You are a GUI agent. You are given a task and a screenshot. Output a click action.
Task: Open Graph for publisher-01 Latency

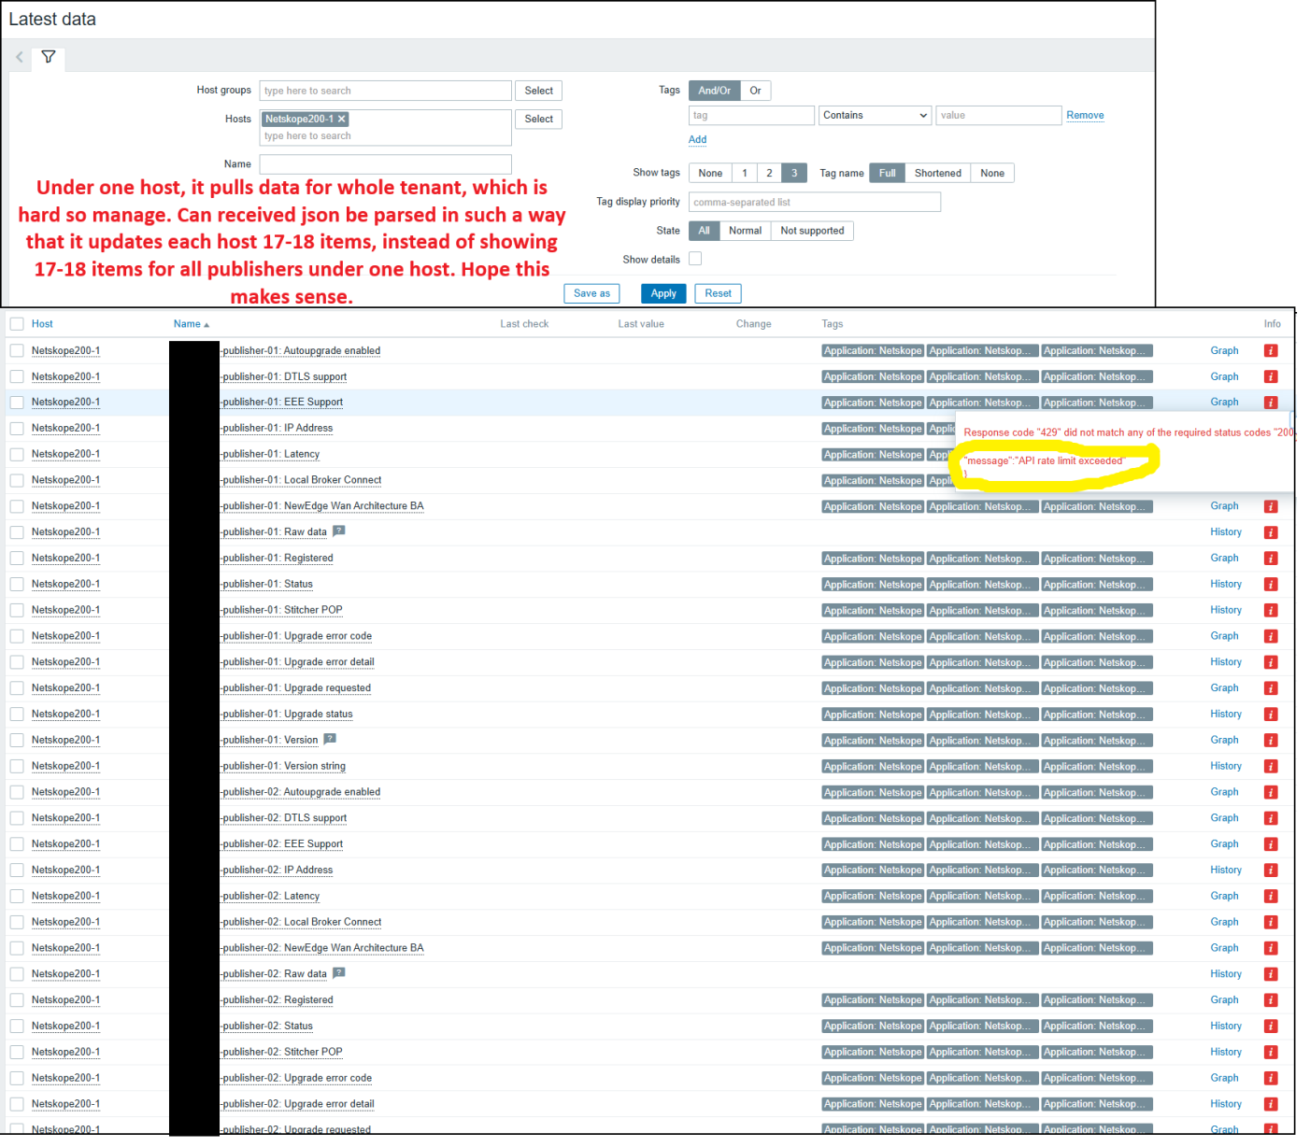point(1224,454)
